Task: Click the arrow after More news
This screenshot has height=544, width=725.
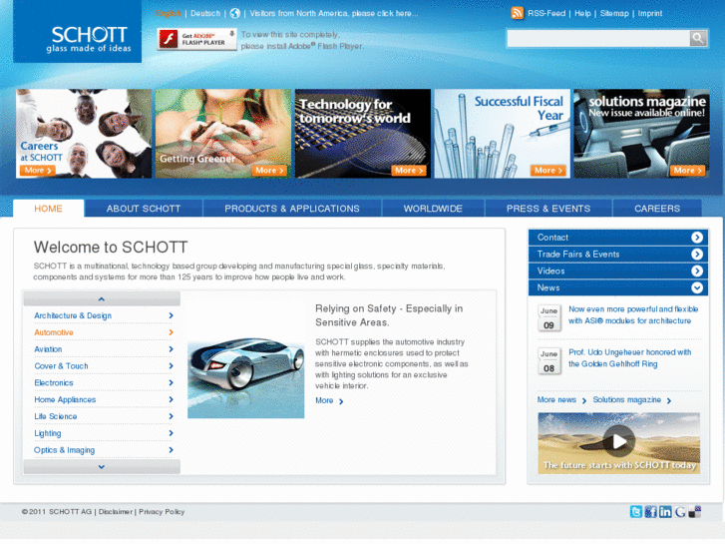Action: tap(584, 401)
